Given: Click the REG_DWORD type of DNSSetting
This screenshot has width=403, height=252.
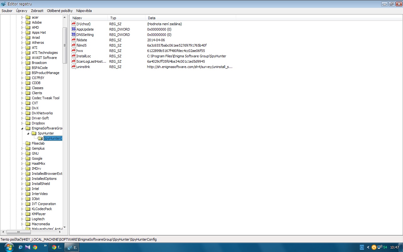Looking at the screenshot, I should click(119, 35).
